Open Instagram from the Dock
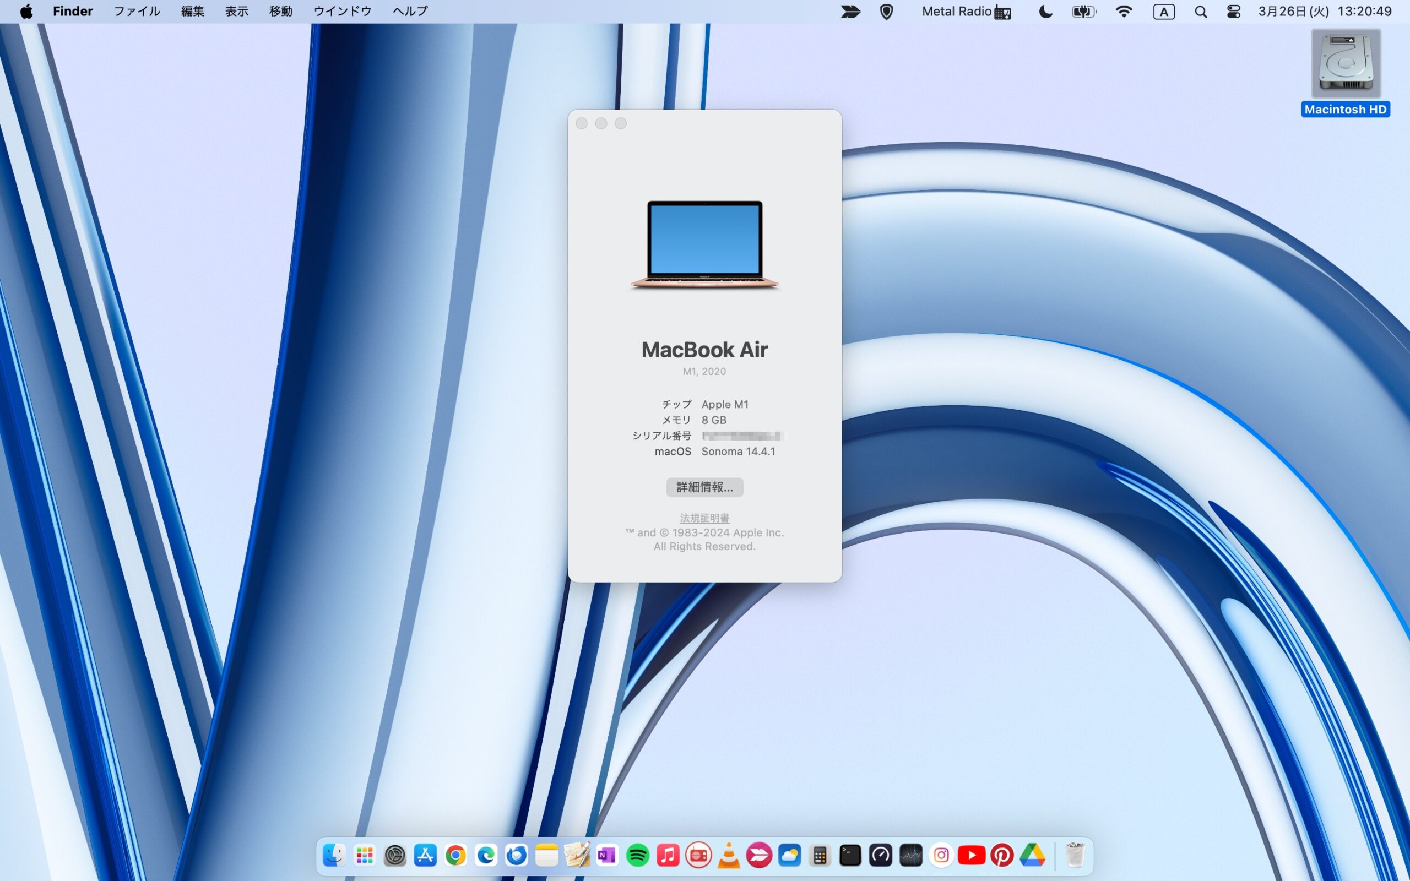The height and width of the screenshot is (881, 1410). coord(941,855)
